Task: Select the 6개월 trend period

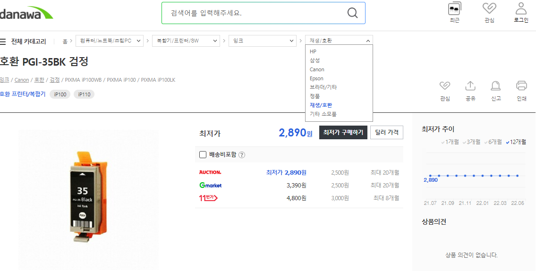Action: tap(493, 142)
